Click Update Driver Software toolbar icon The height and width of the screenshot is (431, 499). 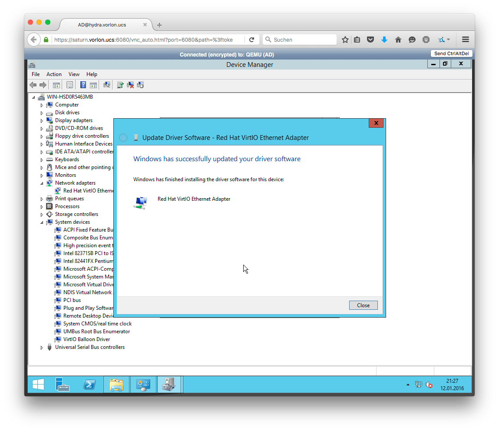coord(120,85)
